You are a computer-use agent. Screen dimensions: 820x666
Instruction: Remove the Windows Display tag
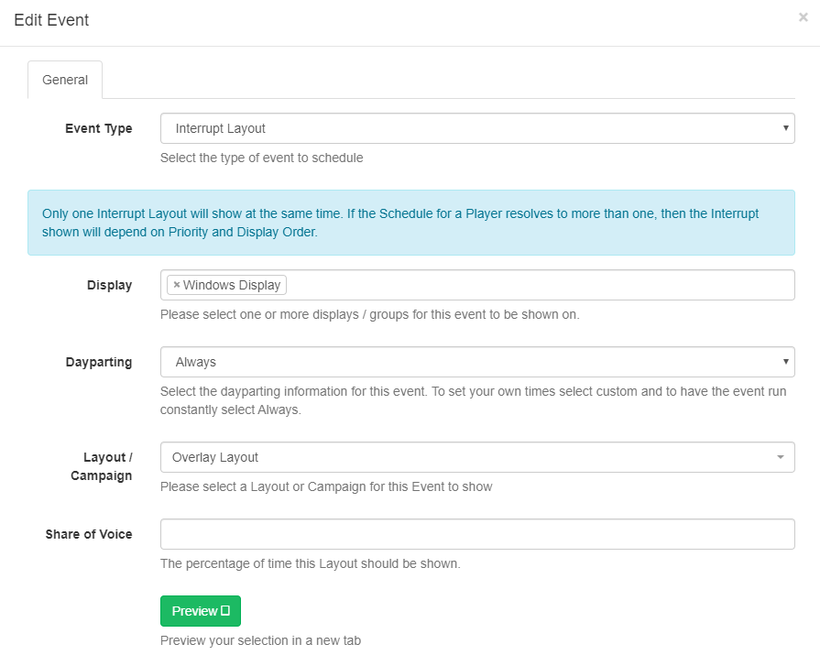point(177,285)
